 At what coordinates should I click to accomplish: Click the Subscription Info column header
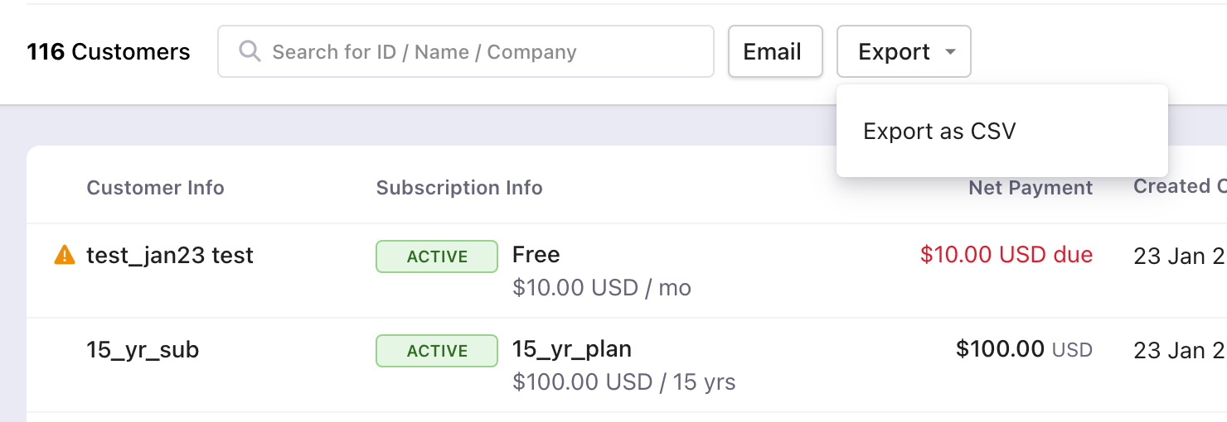click(x=459, y=188)
